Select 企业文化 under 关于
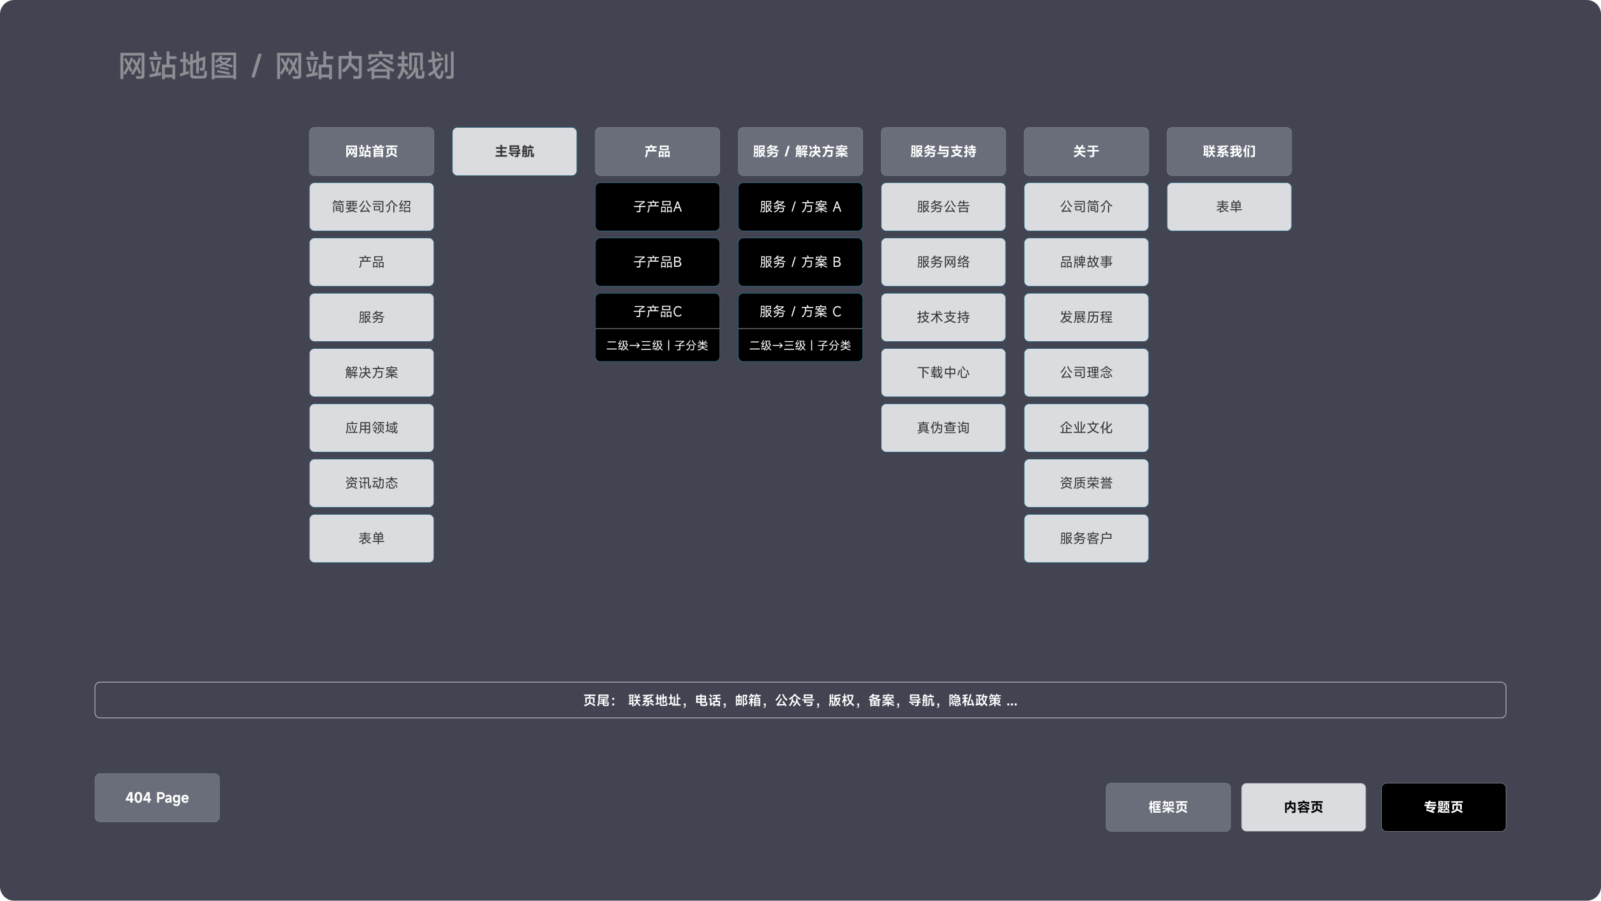The width and height of the screenshot is (1601, 901). [x=1086, y=428]
